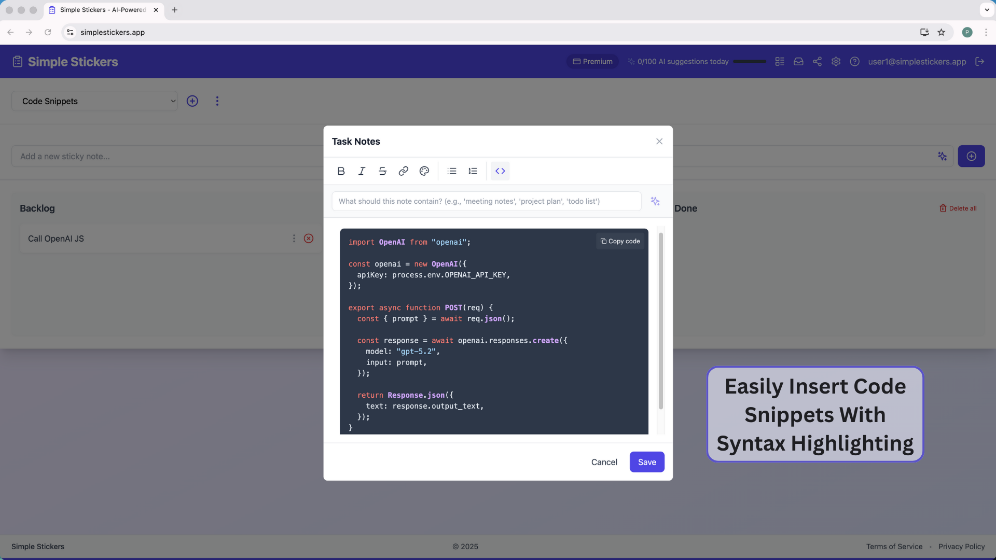This screenshot has width=996, height=560.
Task: Insert a numbered list
Action: pos(473,171)
